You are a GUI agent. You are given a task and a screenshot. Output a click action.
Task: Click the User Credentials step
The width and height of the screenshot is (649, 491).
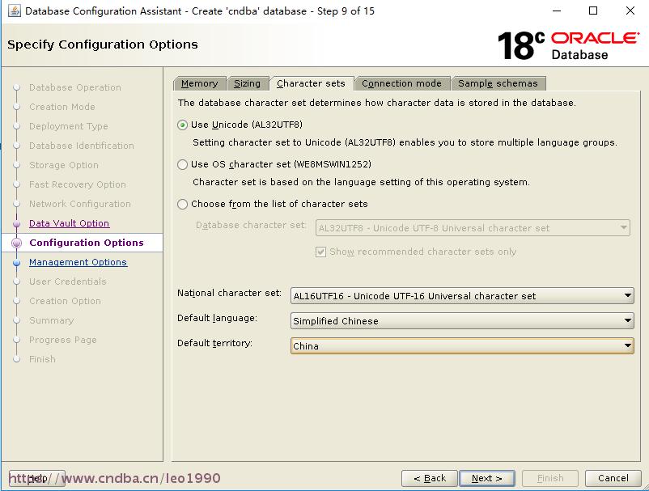click(67, 281)
